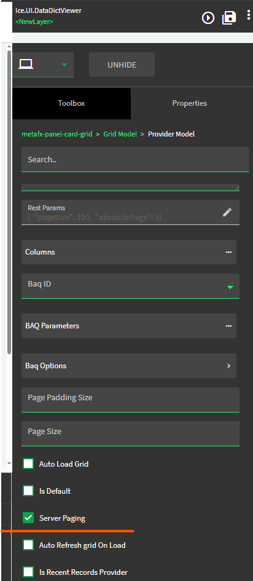Tick the Is Default checkbox
The image size is (253, 581).
28,491
